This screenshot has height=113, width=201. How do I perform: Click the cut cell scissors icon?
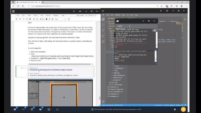(x=24, y=19)
